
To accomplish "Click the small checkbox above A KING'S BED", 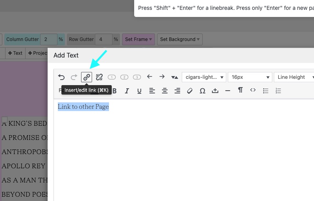I will point(5,119).
